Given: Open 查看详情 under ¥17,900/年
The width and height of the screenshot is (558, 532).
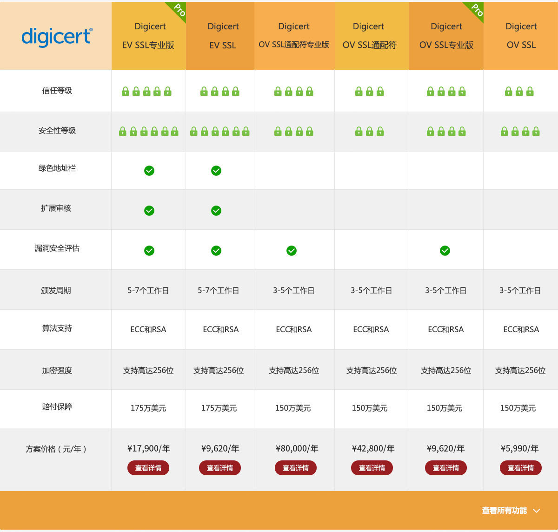Looking at the screenshot, I should (x=148, y=468).
